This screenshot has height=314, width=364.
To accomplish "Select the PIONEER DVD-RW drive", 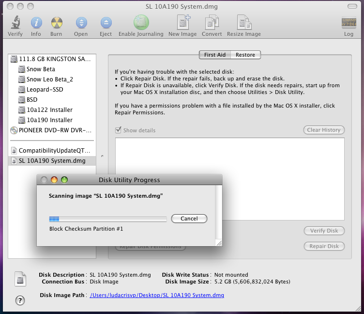I will pos(52,130).
